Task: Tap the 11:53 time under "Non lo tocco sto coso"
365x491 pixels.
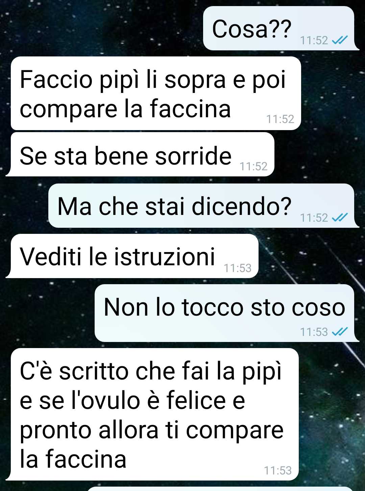Action: 314,332
